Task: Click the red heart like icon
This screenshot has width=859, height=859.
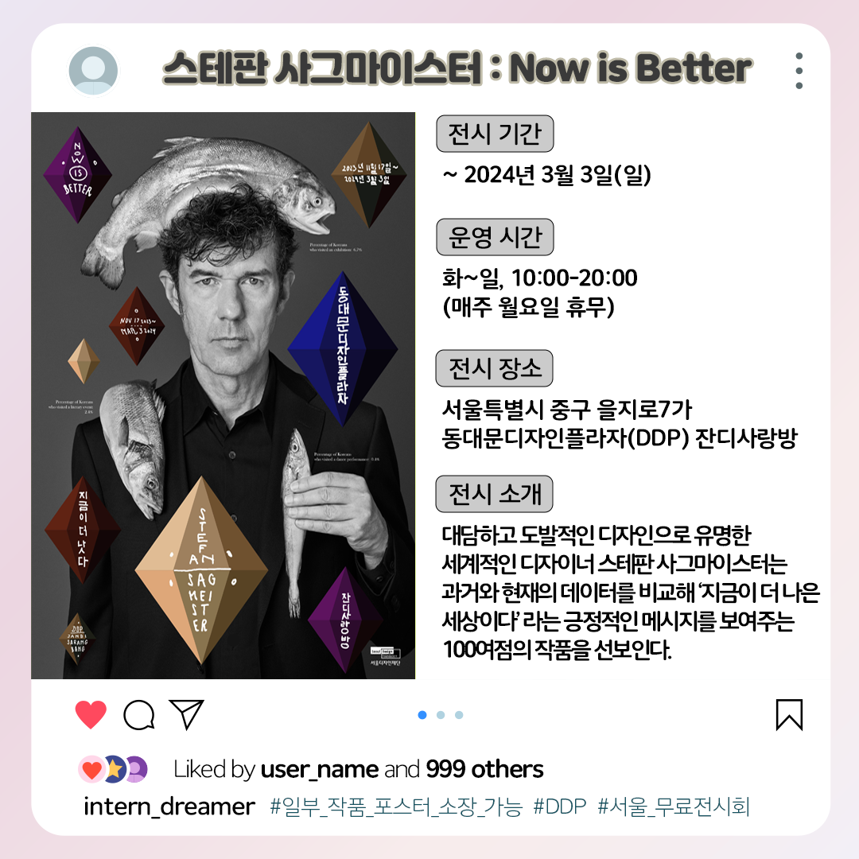Action: [x=91, y=714]
